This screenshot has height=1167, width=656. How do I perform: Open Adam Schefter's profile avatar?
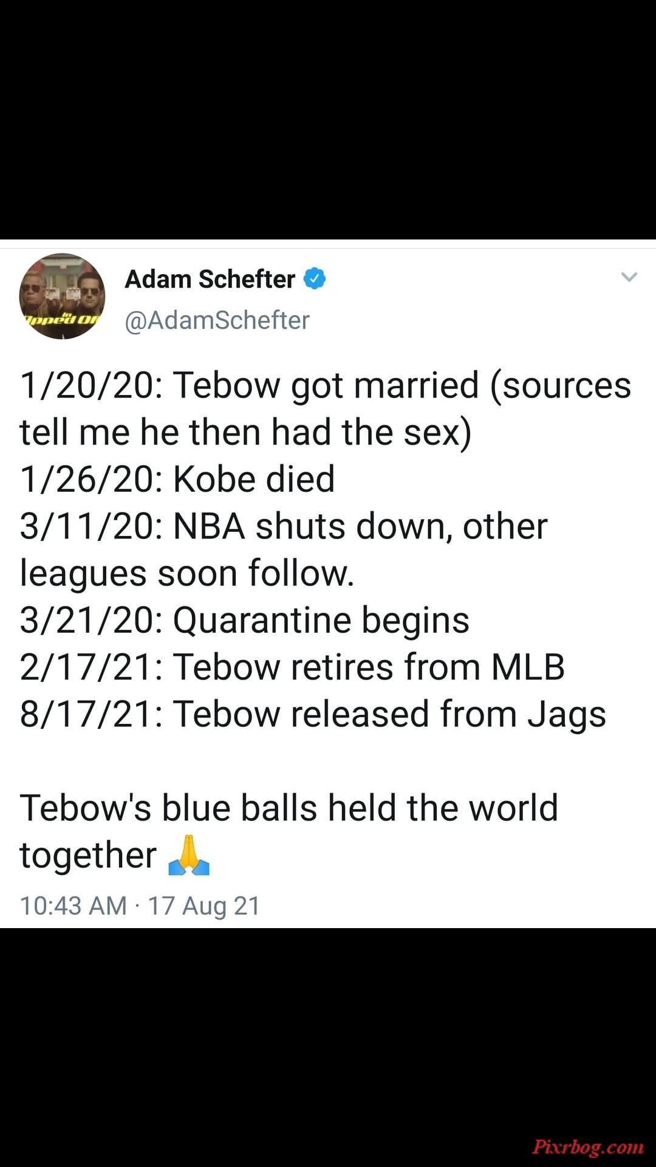coord(62,296)
